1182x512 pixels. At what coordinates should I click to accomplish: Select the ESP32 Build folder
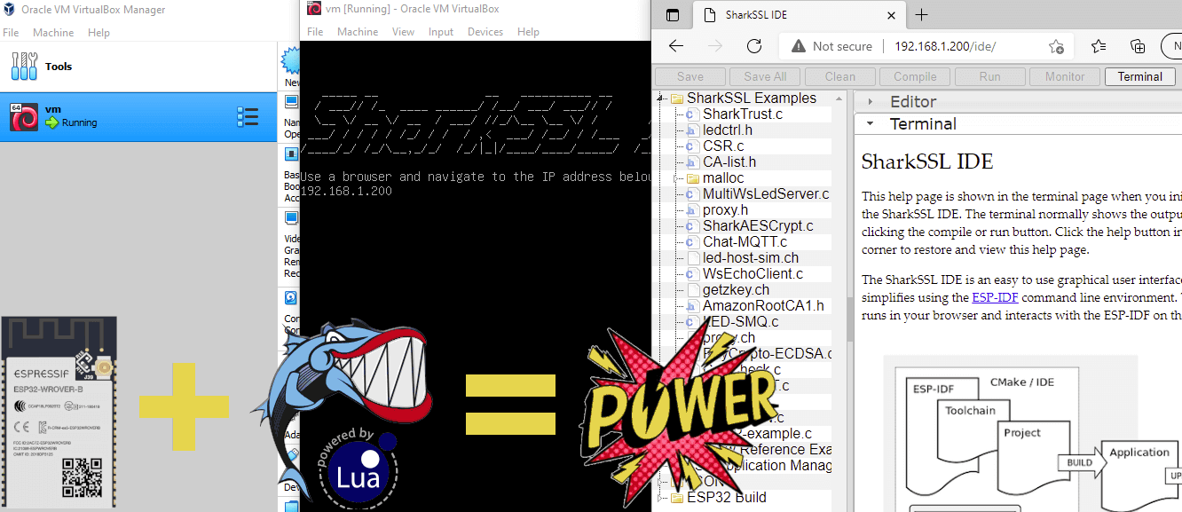pyautogui.click(x=726, y=498)
